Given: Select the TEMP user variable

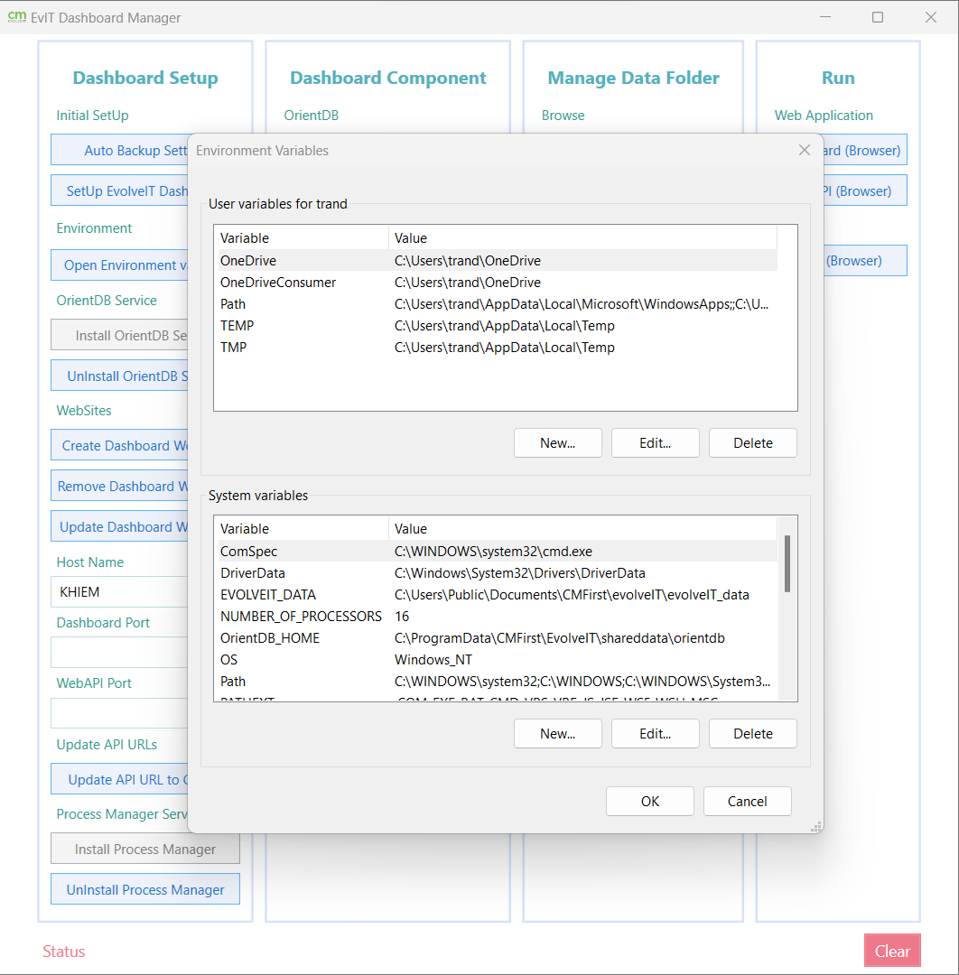Looking at the screenshot, I should 496,326.
